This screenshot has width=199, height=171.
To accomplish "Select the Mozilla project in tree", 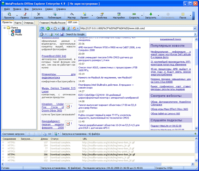I will click(19, 34).
